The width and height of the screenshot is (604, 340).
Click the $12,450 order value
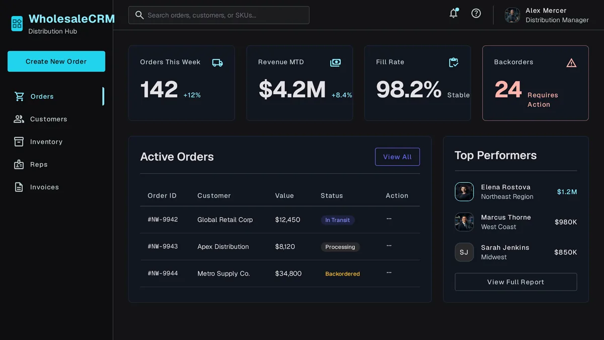tap(288, 220)
